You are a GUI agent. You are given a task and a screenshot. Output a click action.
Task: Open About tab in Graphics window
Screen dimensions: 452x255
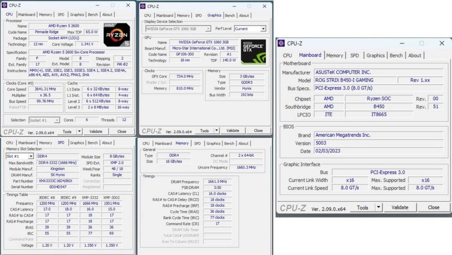244,15
